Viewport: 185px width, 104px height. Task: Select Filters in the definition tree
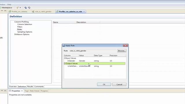(20, 27)
